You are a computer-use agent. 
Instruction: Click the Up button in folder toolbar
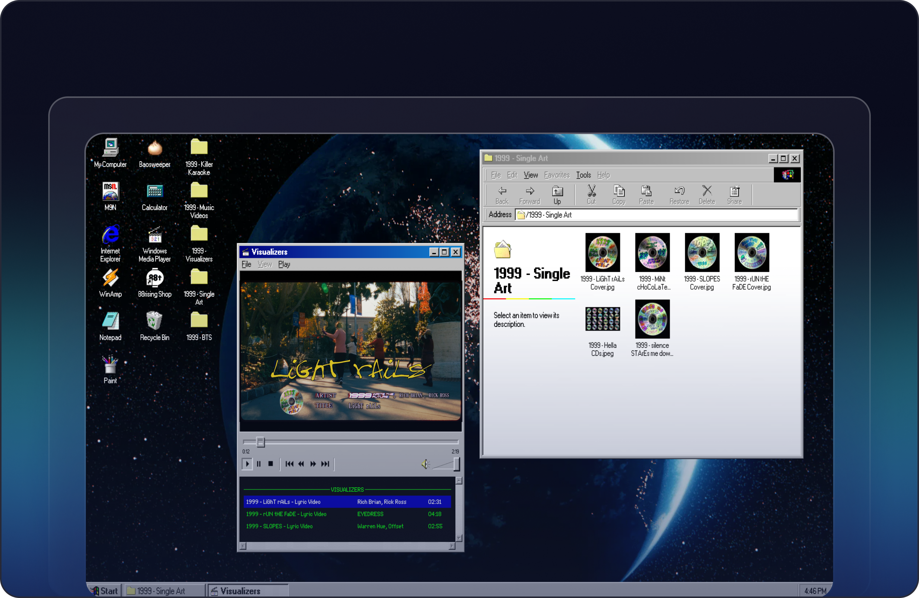[x=557, y=194]
